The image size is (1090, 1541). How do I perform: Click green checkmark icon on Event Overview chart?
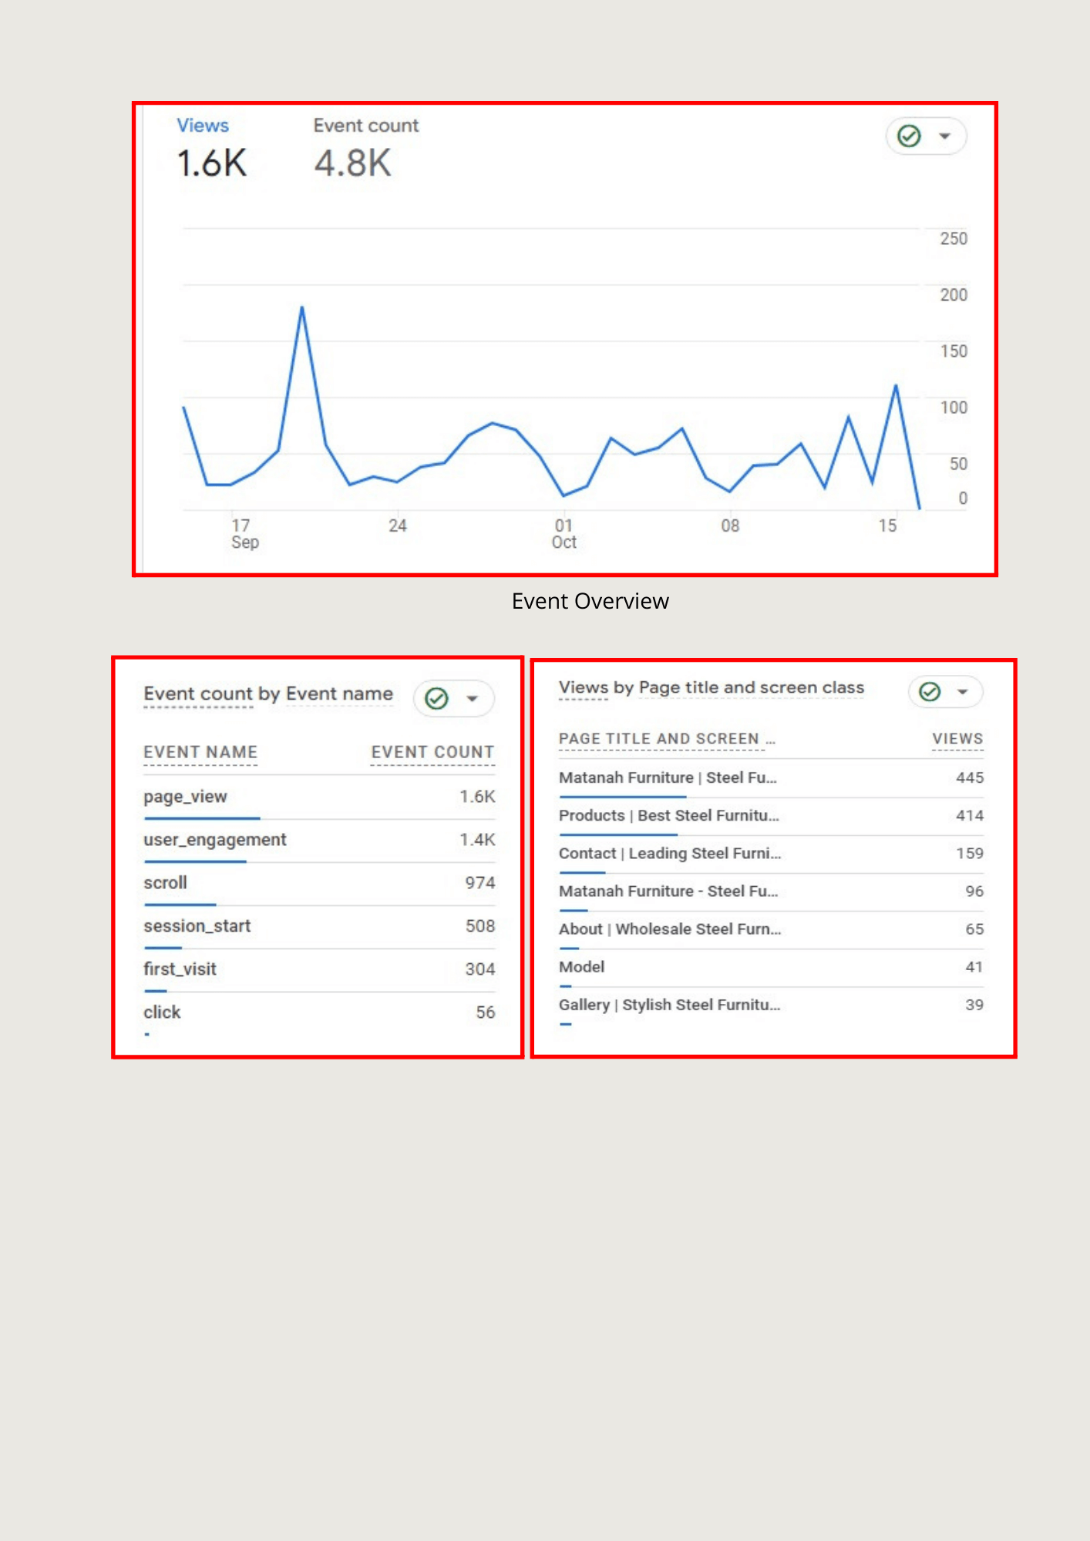(910, 136)
